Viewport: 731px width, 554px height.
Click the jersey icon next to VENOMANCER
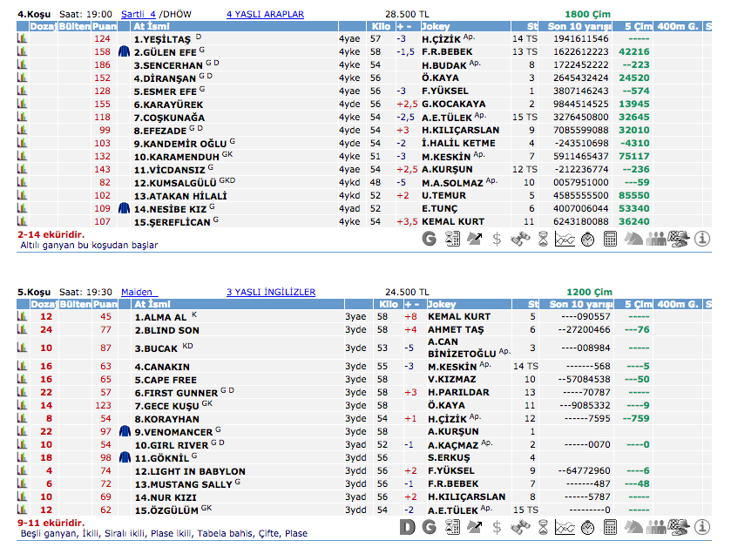tap(124, 432)
